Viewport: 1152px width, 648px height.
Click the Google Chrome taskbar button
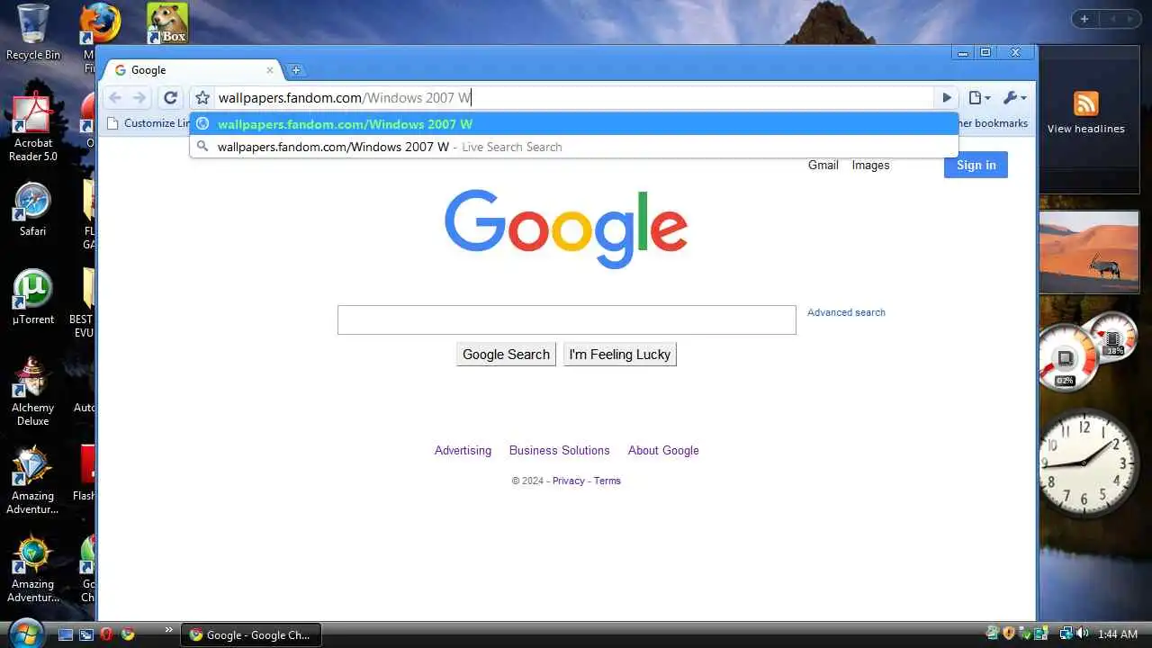click(x=251, y=634)
